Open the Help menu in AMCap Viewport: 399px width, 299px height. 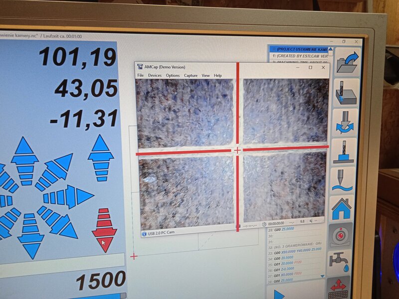[x=217, y=76]
